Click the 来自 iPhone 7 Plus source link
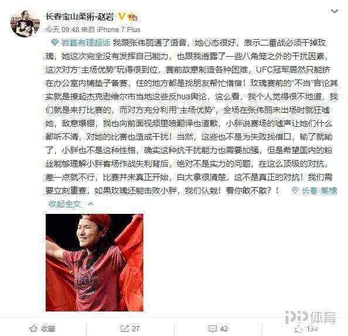This screenshot has width=348, height=336. (x=111, y=30)
